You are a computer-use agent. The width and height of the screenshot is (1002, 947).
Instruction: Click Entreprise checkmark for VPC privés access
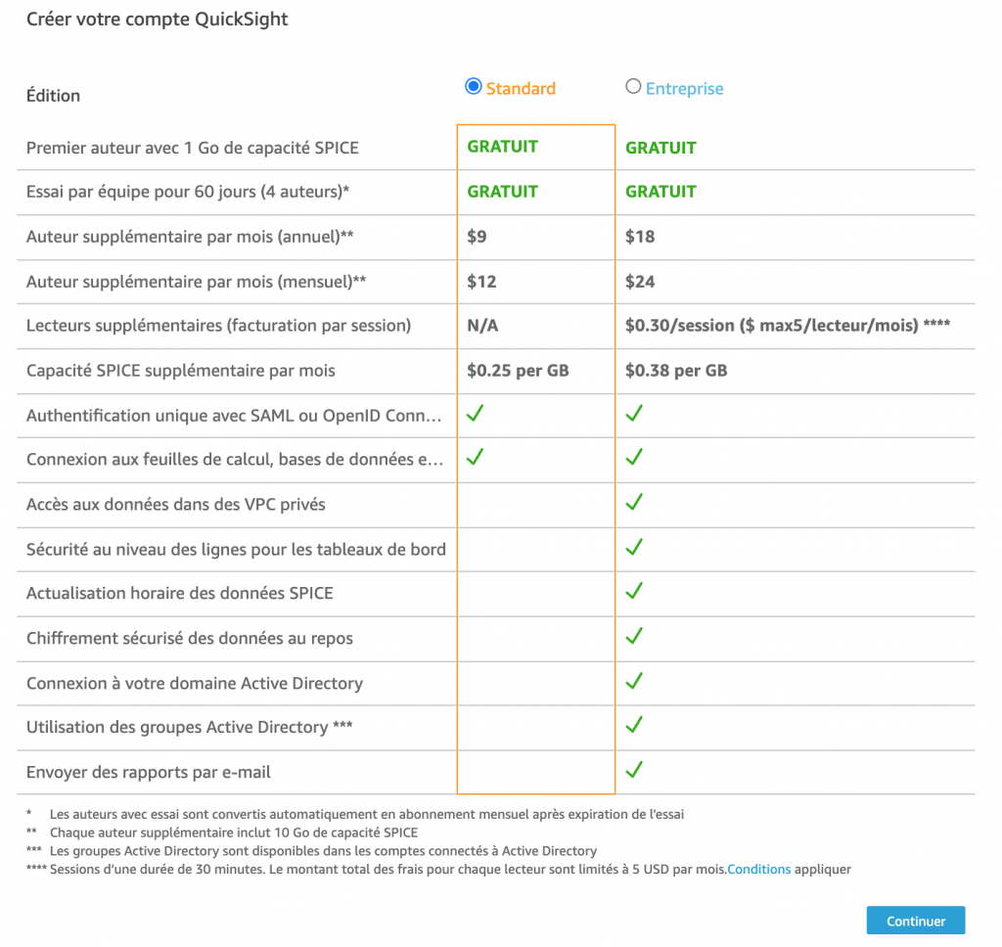[634, 502]
